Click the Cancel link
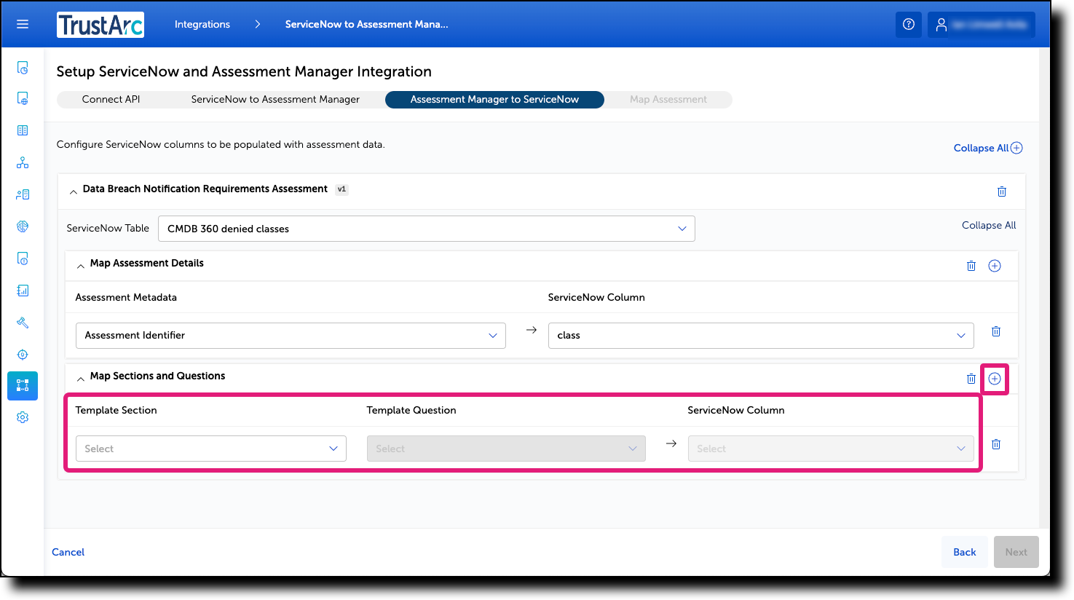1074x600 pixels. 68,552
